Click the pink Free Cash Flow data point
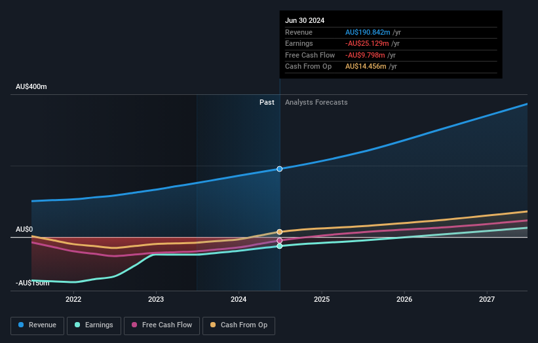Viewport: 538px width, 343px height. click(280, 240)
